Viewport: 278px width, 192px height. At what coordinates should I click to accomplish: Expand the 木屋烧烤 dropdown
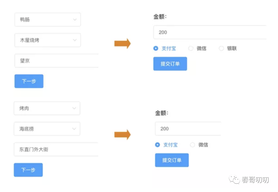[x=48, y=40]
